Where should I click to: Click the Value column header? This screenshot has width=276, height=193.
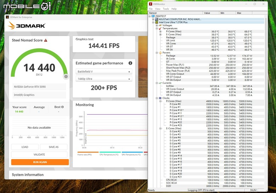pyautogui.click(x=211, y=13)
